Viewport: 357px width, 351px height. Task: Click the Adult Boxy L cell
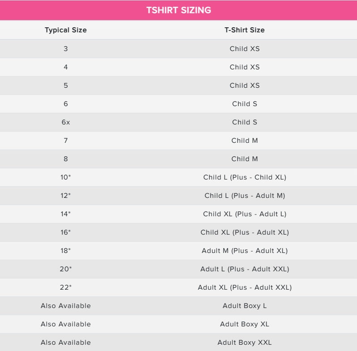coord(244,305)
